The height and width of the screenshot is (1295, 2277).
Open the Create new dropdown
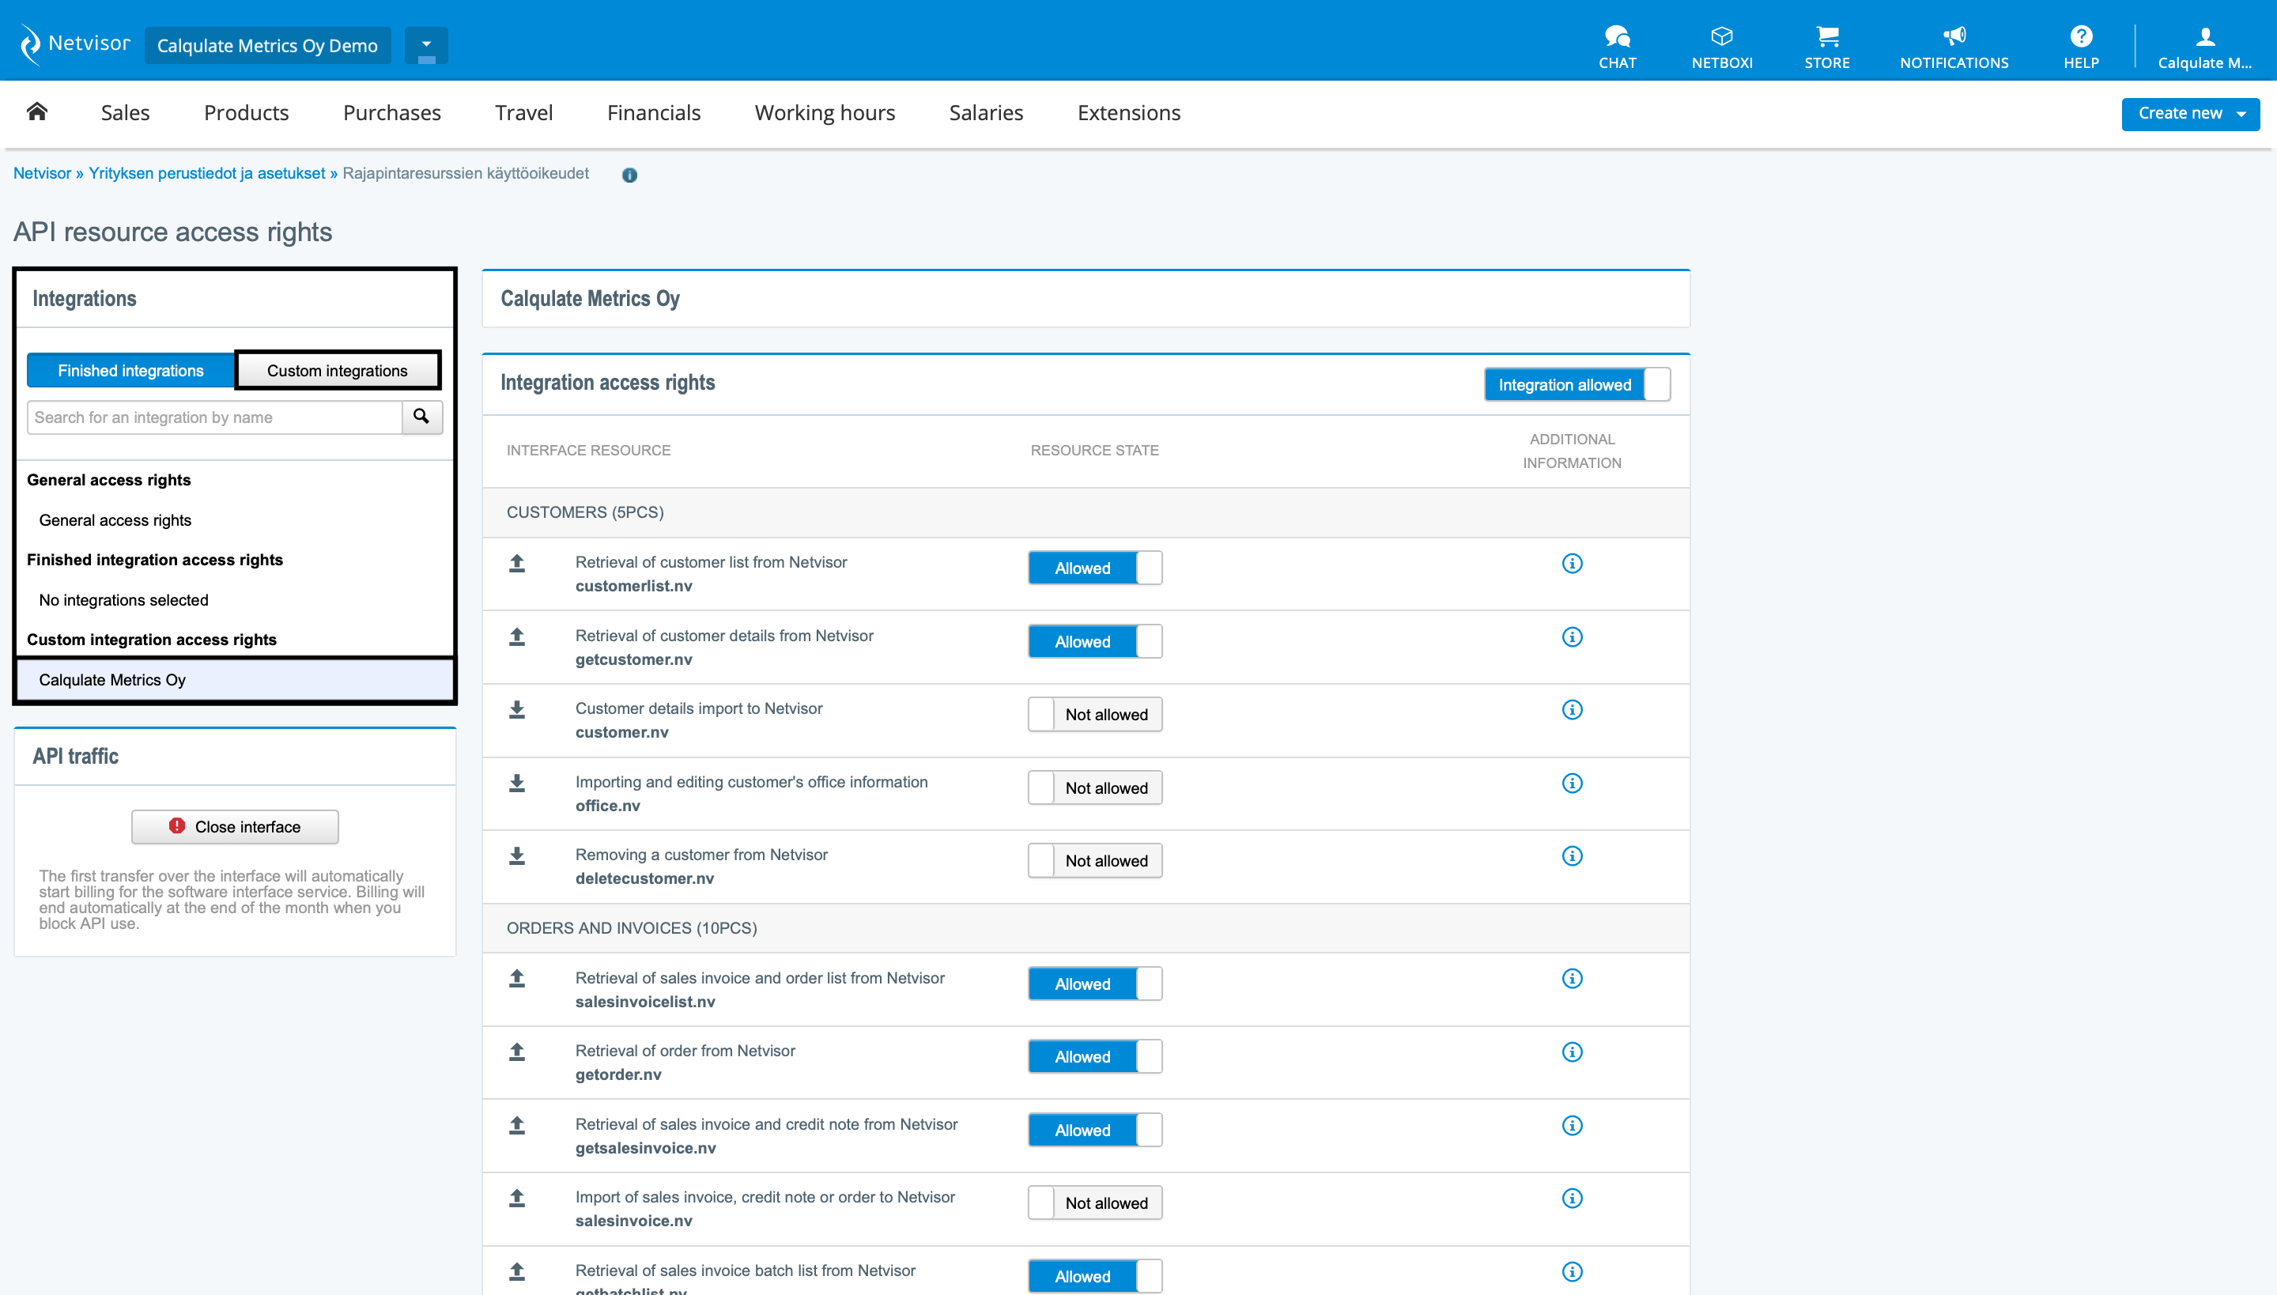[x=2190, y=114]
